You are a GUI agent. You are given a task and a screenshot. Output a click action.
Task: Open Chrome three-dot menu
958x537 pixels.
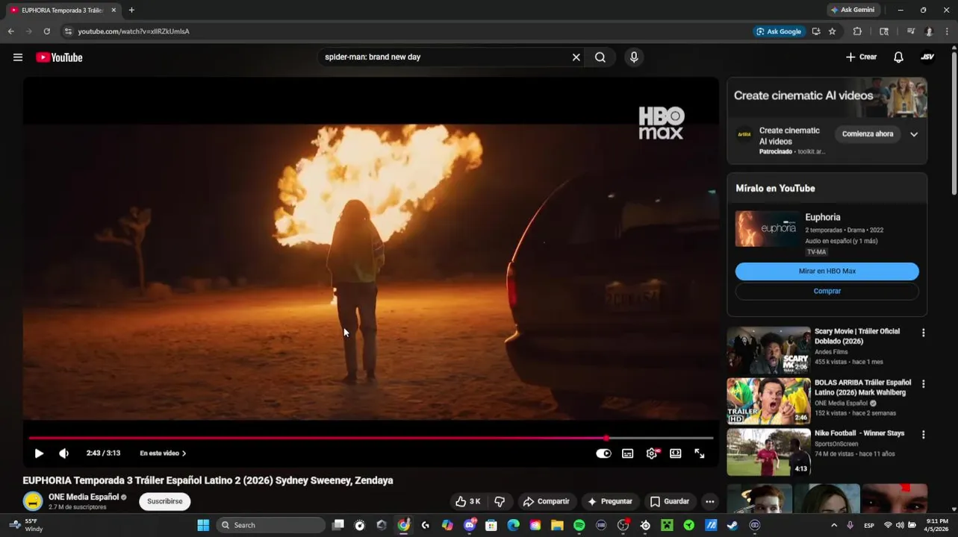coord(947,31)
